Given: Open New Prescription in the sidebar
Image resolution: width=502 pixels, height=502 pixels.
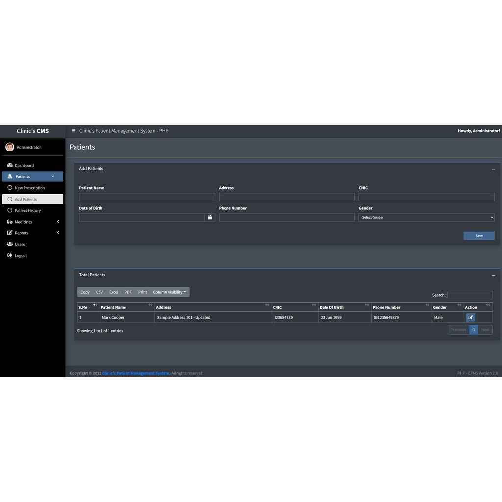Looking at the screenshot, I should tap(29, 188).
